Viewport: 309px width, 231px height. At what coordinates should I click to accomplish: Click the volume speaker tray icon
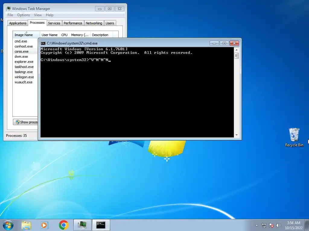[278, 225]
